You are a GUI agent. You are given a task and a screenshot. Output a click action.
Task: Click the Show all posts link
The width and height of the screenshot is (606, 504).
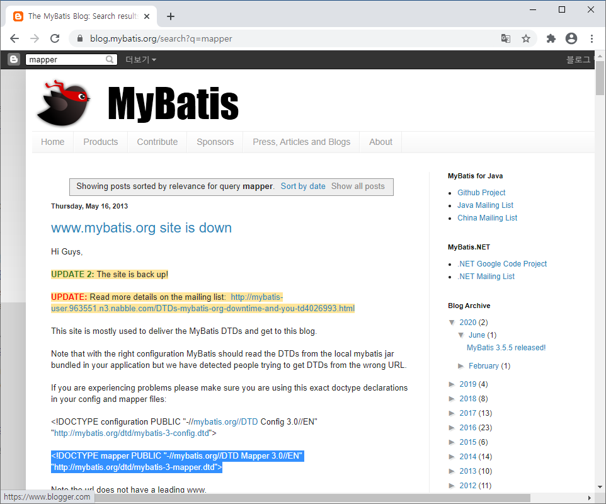358,186
